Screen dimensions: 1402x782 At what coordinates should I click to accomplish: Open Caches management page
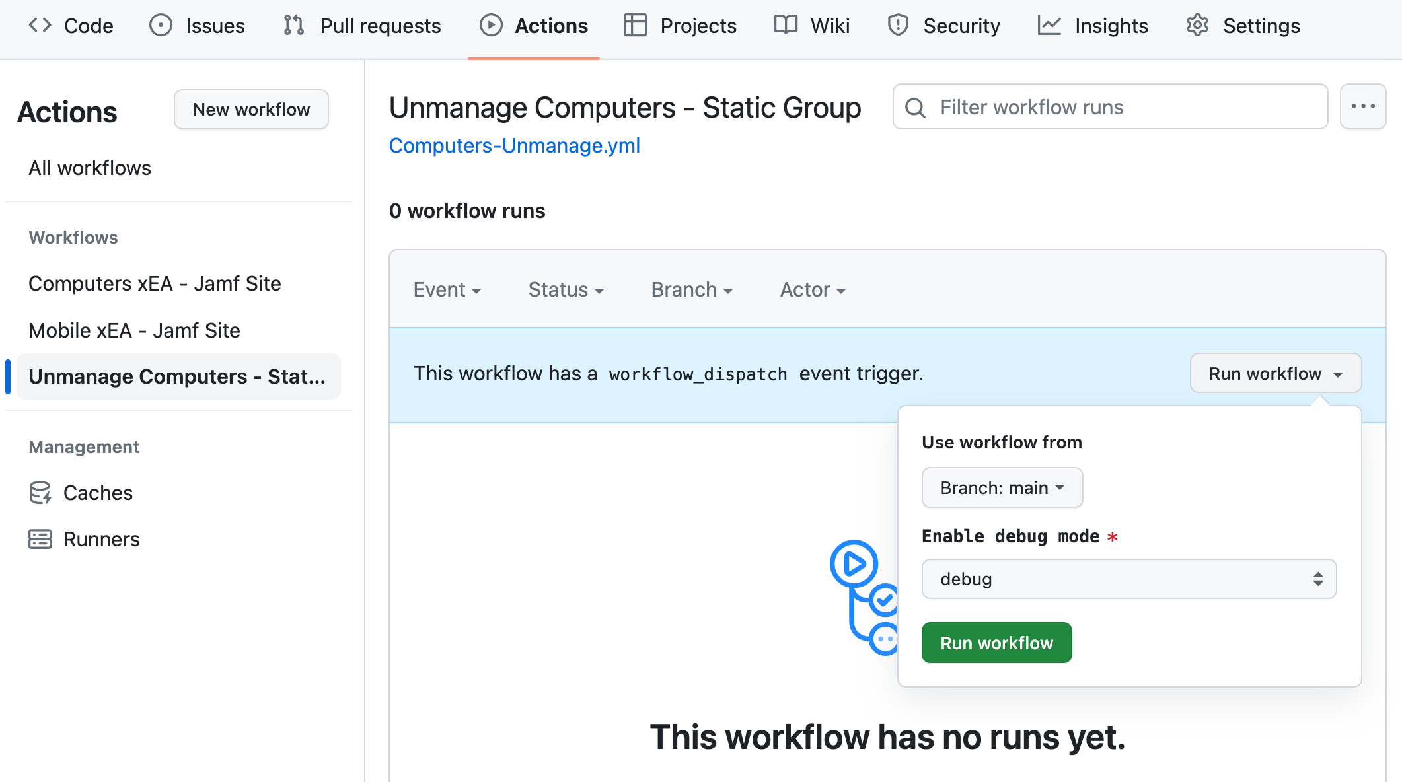coord(98,493)
